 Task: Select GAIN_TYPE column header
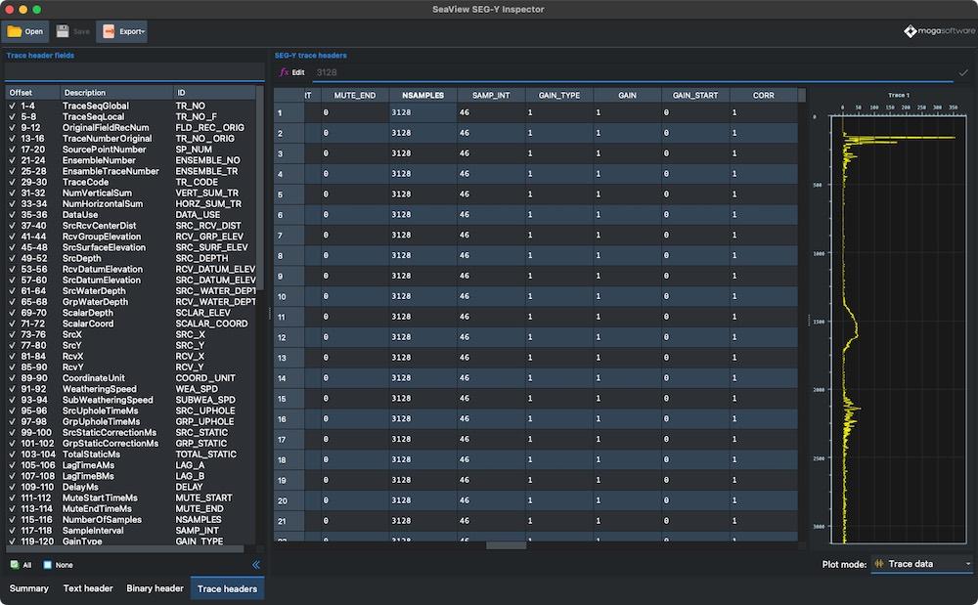558,96
